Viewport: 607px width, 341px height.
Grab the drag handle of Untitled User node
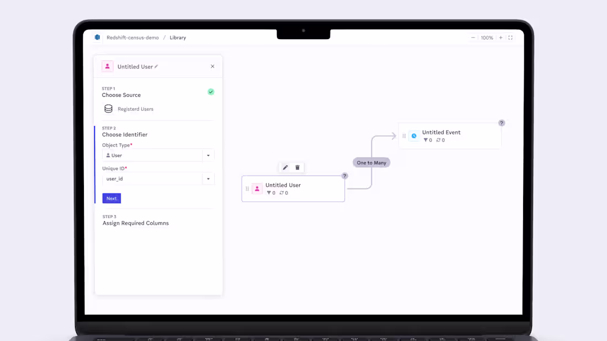coord(247,188)
